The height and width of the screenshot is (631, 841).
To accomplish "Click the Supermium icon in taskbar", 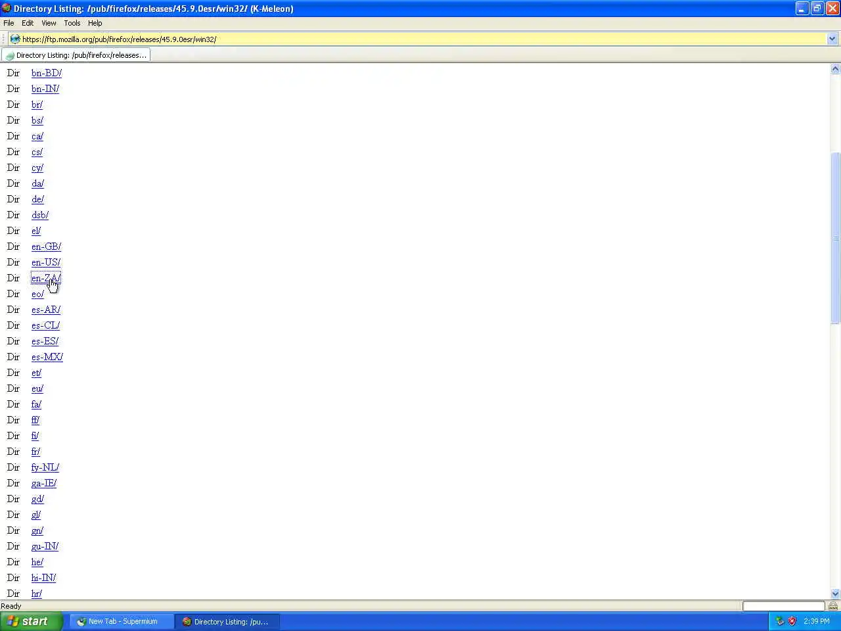I will [x=81, y=621].
